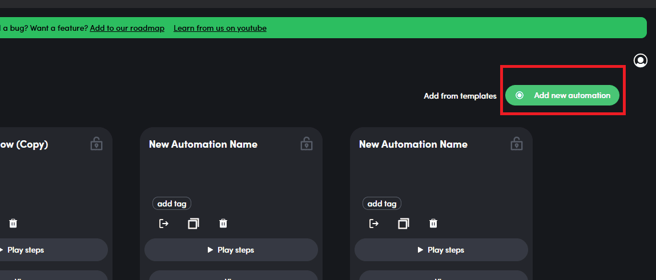Click the title of the rightmost New Automation Name card
The height and width of the screenshot is (280, 656).
413,144
